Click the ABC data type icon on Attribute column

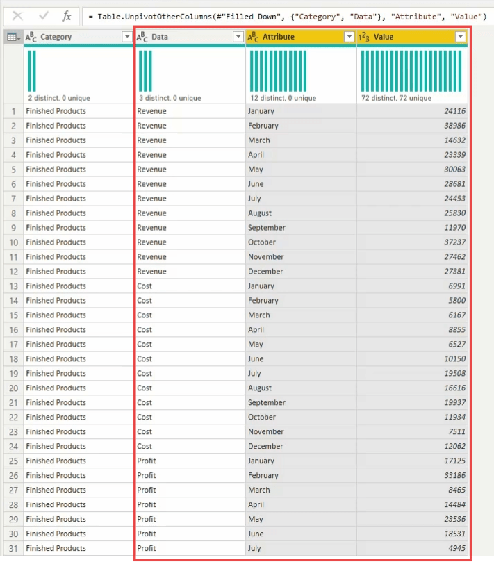[x=254, y=37]
